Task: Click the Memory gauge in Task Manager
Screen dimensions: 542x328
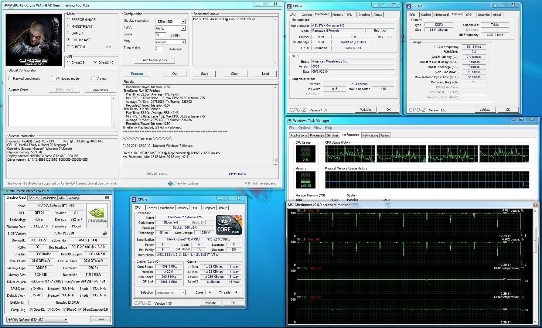Action: (306, 180)
